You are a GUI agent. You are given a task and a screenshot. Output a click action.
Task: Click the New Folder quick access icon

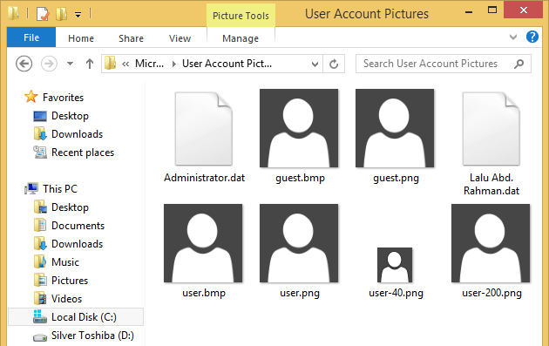[x=61, y=14]
